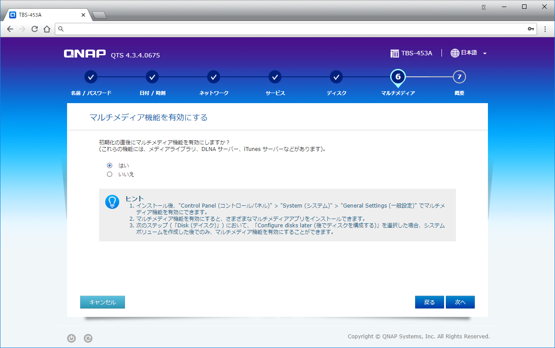Click the power icon at bottom left
Screen dimensions: 555x348
tap(71, 338)
